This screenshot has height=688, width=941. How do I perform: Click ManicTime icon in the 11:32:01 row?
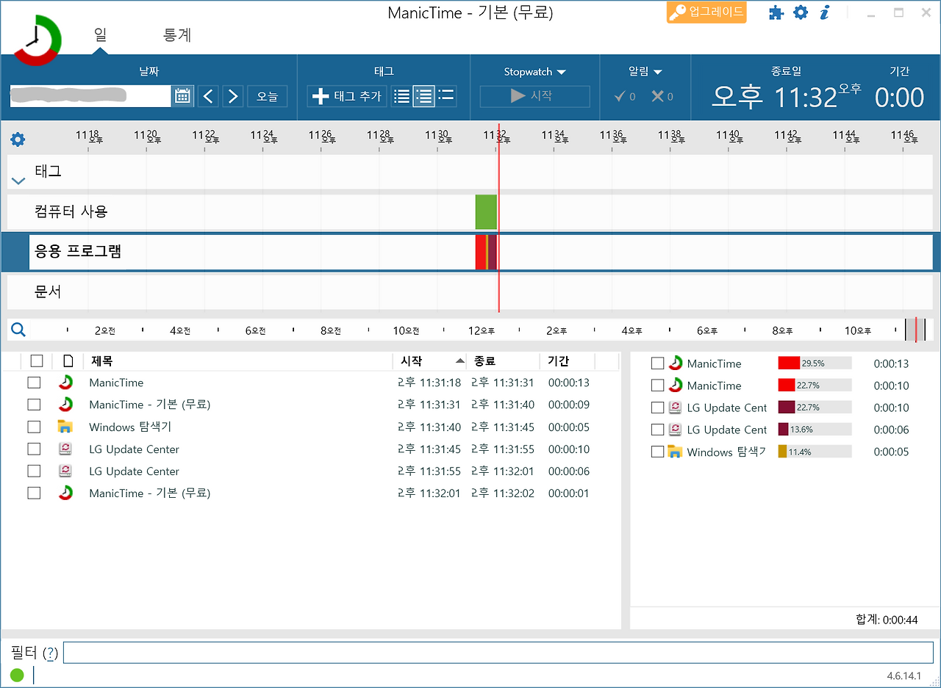coord(66,493)
